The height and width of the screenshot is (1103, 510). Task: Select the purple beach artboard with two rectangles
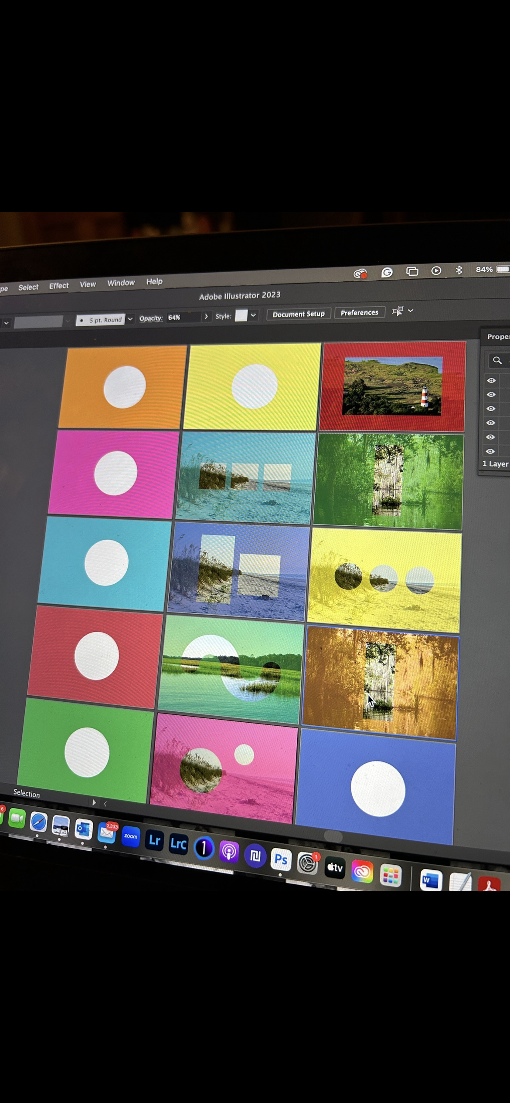pos(239,572)
